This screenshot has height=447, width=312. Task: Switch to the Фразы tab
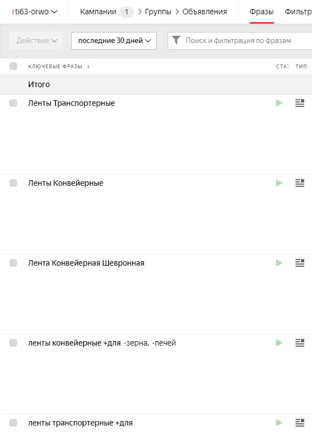tap(261, 12)
